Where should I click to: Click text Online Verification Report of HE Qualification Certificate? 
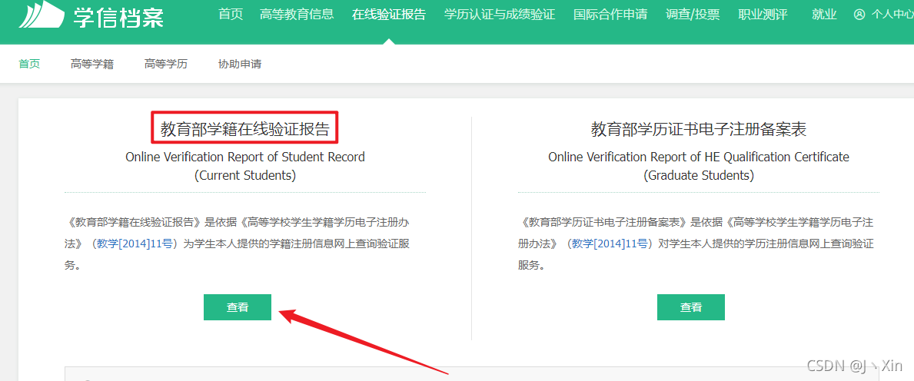(x=699, y=157)
